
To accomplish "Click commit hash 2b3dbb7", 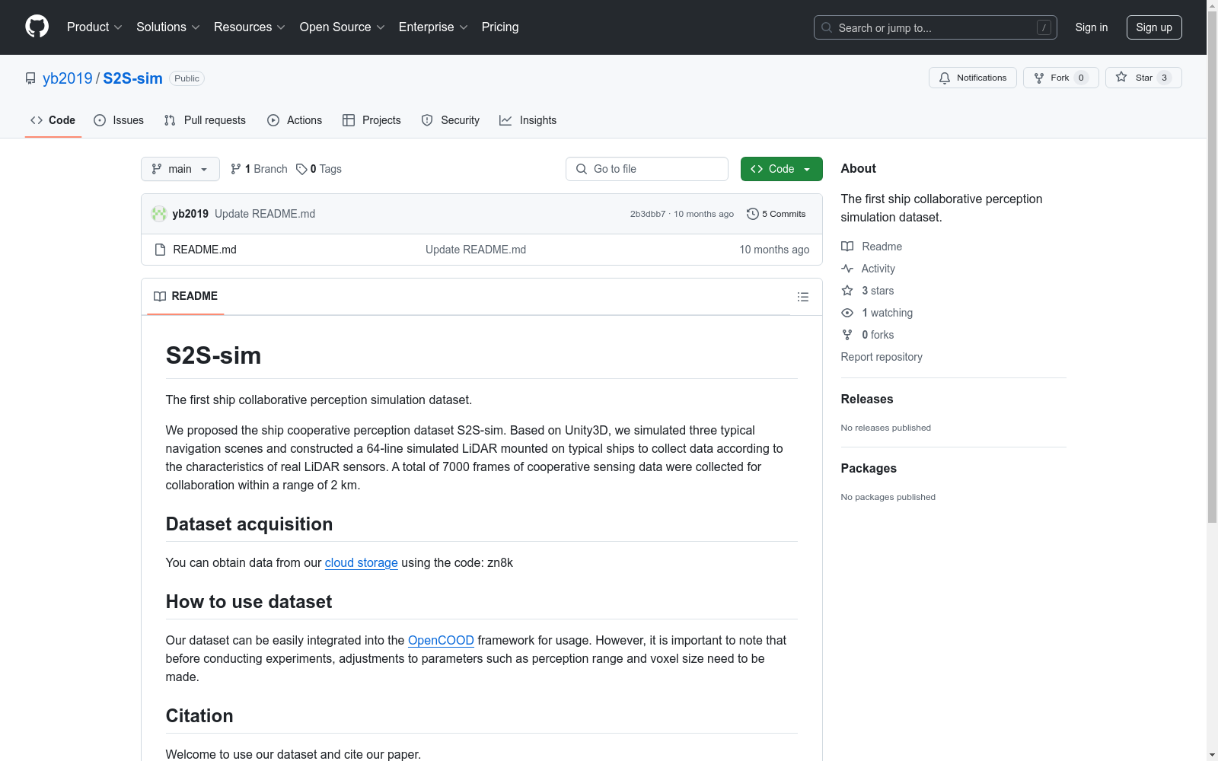I will (x=648, y=214).
